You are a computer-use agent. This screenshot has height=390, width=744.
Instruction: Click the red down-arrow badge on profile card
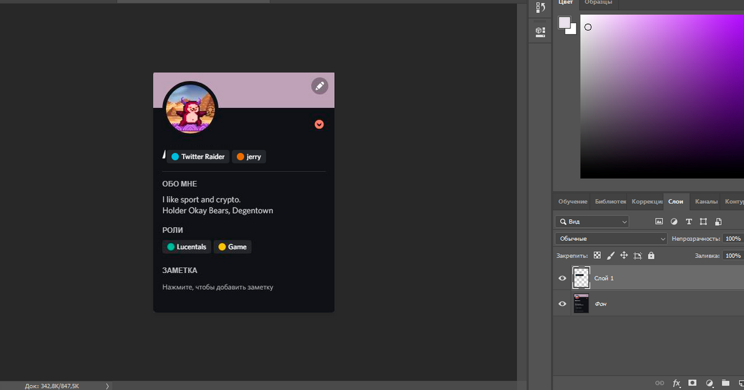pyautogui.click(x=319, y=124)
